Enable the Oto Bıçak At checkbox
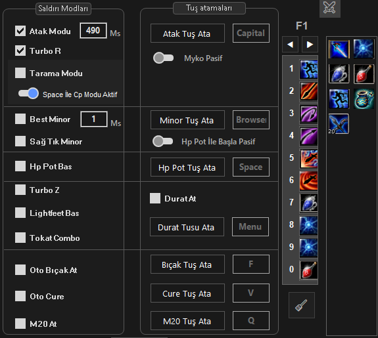Viewport: 378px width, 338px height. 20,270
